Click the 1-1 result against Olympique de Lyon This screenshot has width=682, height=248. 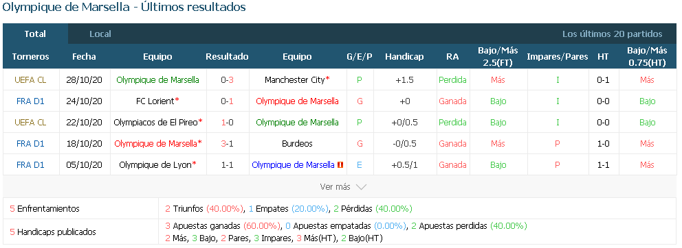227,164
